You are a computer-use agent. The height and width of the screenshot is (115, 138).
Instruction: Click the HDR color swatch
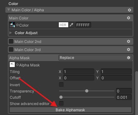click(63, 25)
